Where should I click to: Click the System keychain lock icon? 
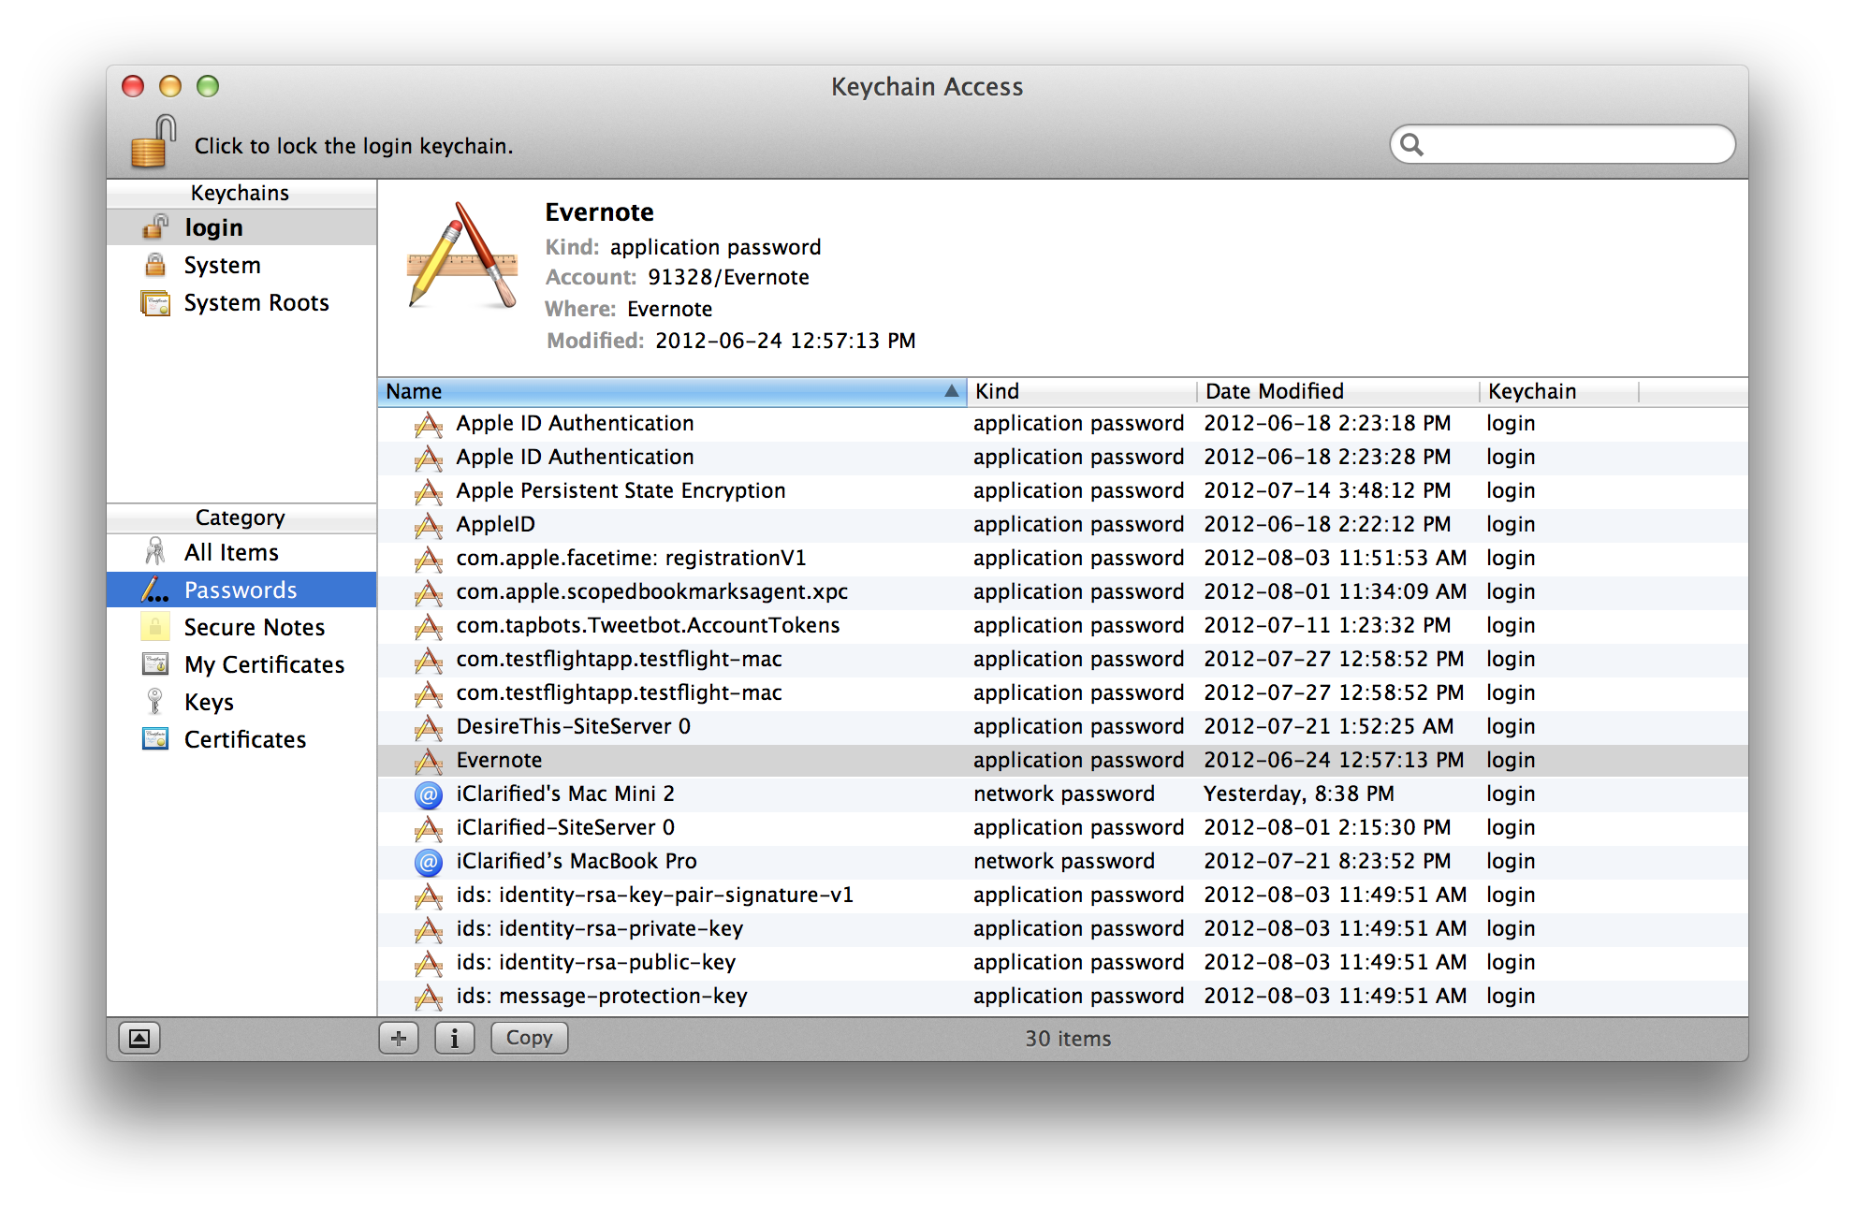pos(155,265)
